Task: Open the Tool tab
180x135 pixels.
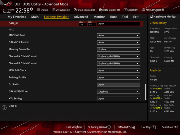Action: tap(125, 17)
